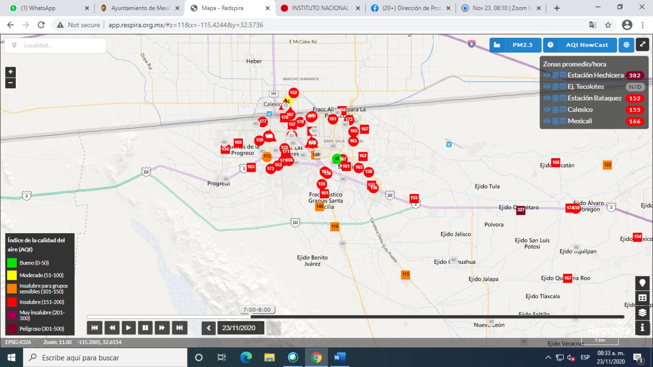
Task: Bookmark this page with the star icon
Action: click(x=608, y=25)
